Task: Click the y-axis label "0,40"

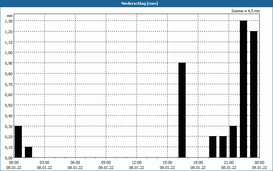Action: coord(9,116)
